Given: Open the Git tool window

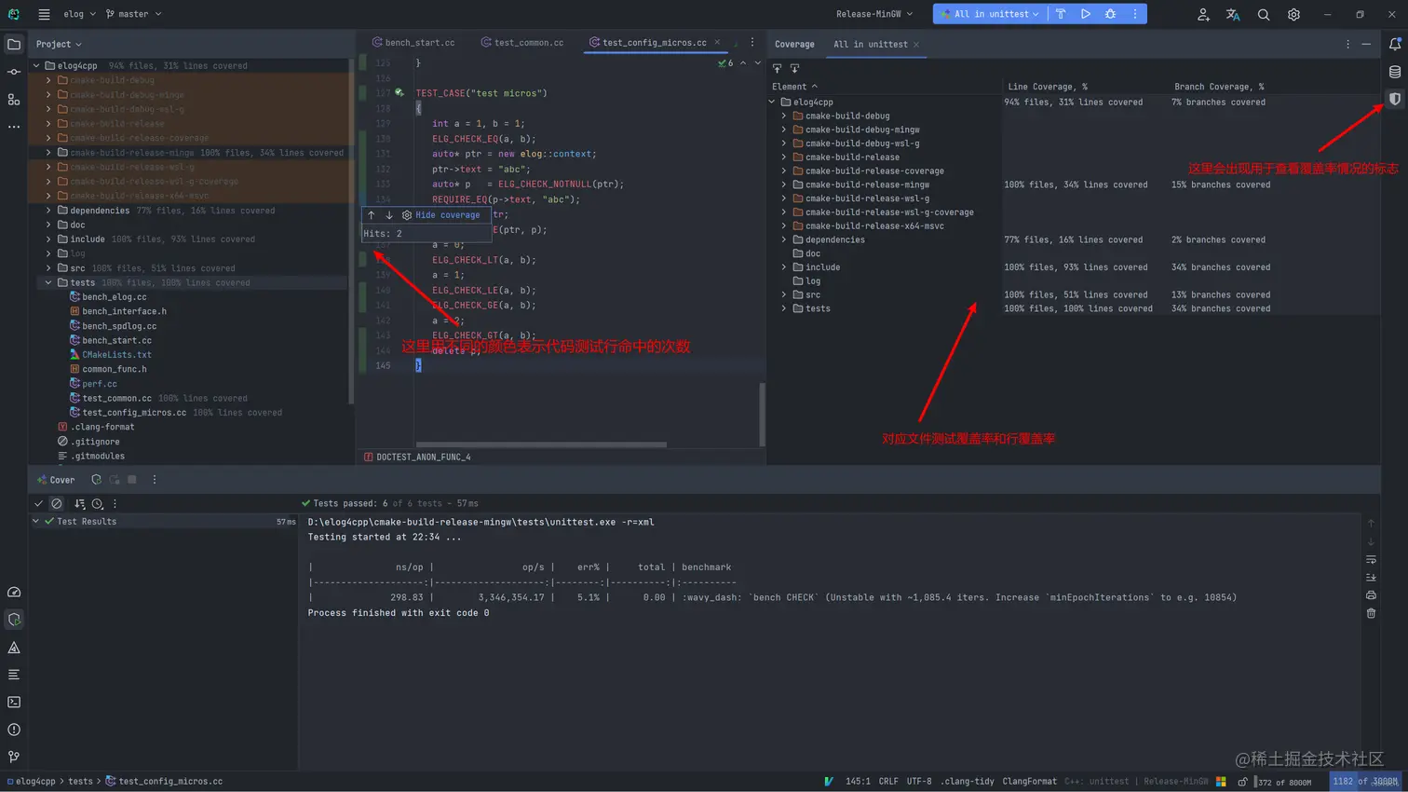Looking at the screenshot, I should (x=14, y=757).
